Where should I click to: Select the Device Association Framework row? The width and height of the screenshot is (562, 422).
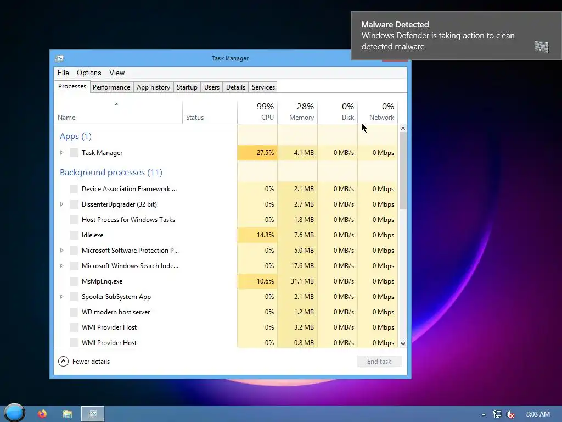(x=226, y=189)
